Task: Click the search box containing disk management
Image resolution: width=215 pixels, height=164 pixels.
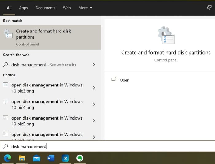Action: coord(107,147)
